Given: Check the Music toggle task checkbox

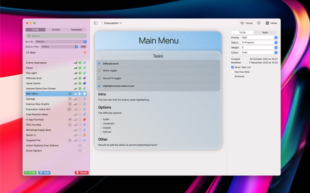Looking at the screenshot, I should [99, 71].
